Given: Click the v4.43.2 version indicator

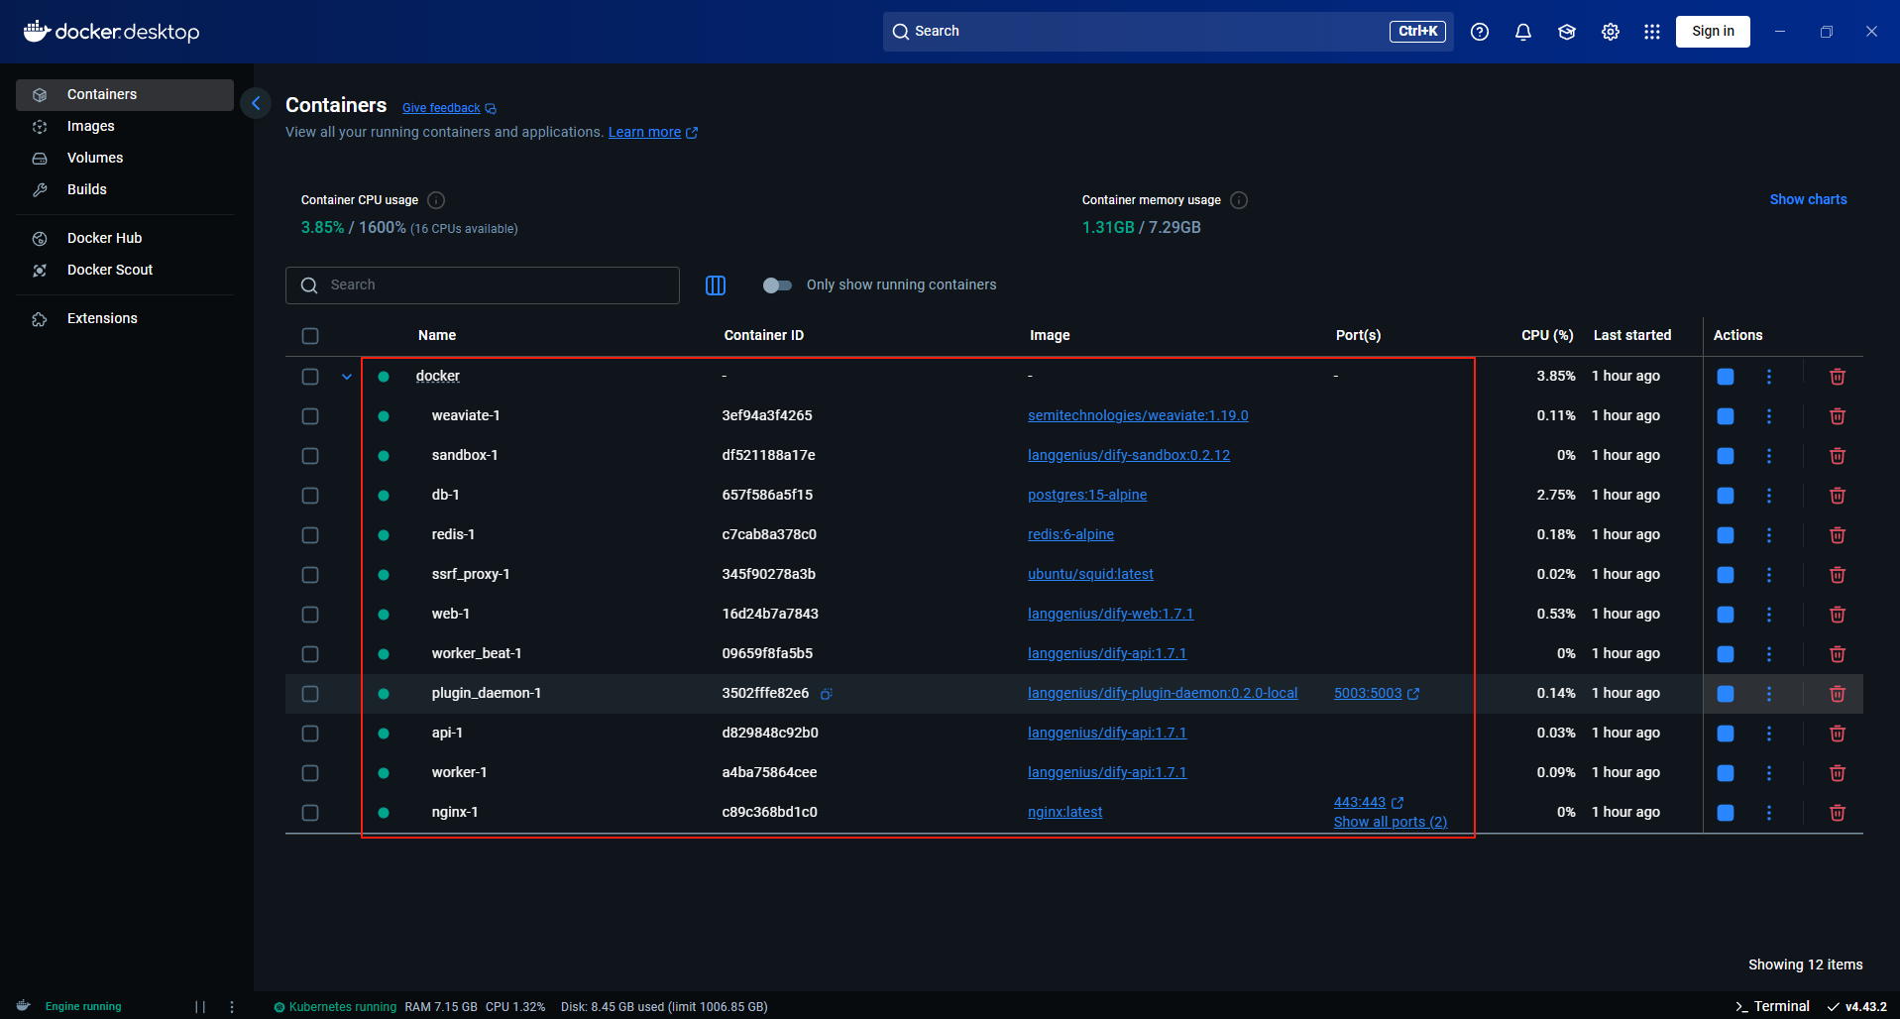Looking at the screenshot, I should (x=1857, y=1006).
